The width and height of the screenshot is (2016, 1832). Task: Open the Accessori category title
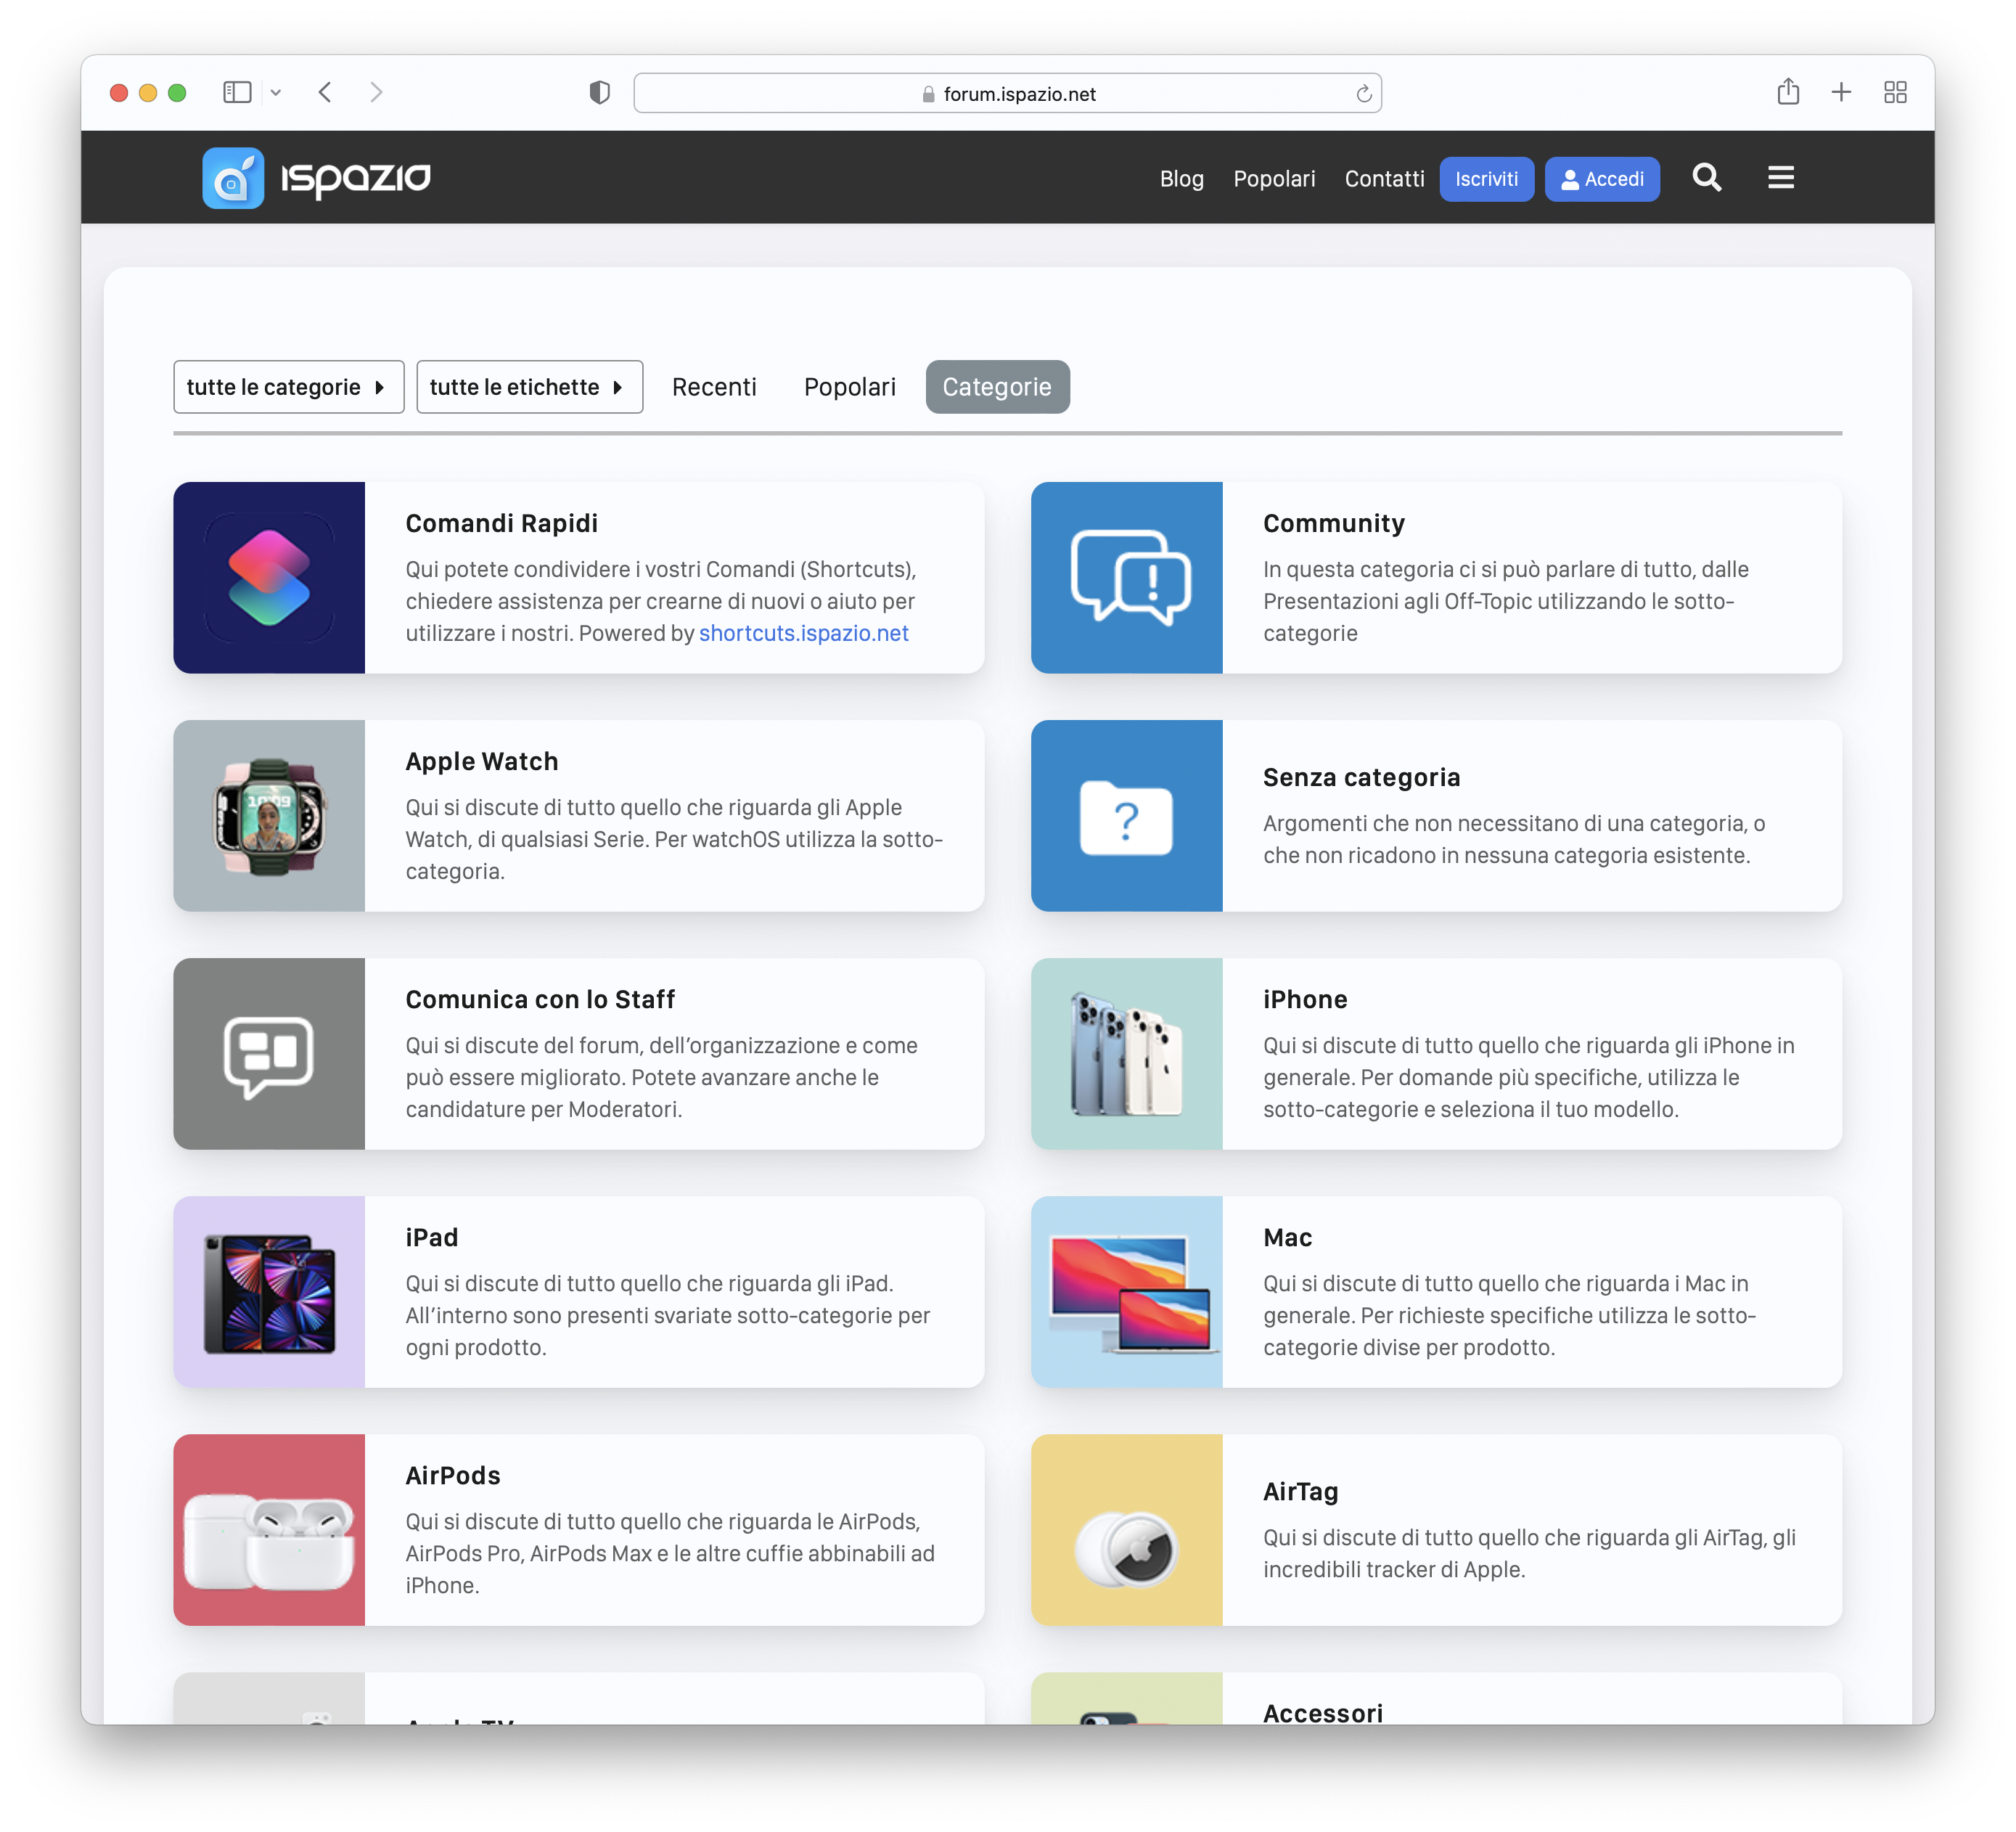coord(1323,1712)
